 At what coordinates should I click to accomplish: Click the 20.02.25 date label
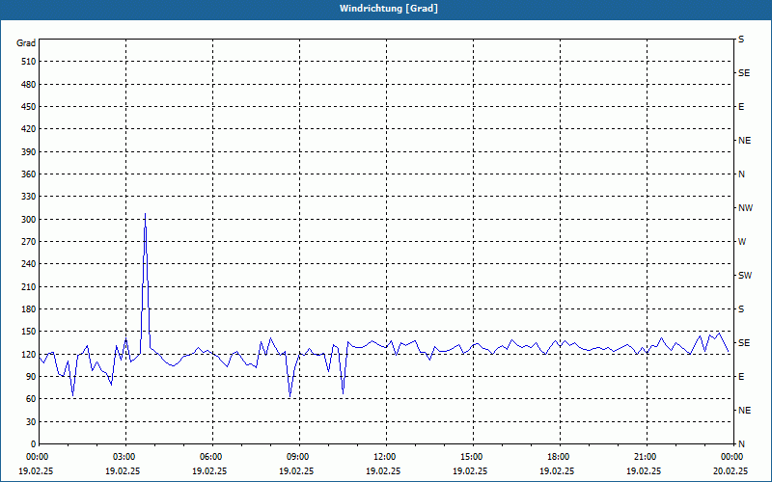731,470
